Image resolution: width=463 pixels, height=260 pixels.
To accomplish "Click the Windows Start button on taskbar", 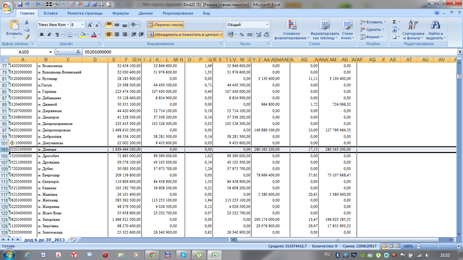I will (x=8, y=254).
